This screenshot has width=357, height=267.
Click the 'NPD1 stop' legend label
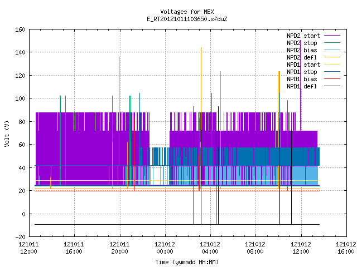tap(302, 72)
